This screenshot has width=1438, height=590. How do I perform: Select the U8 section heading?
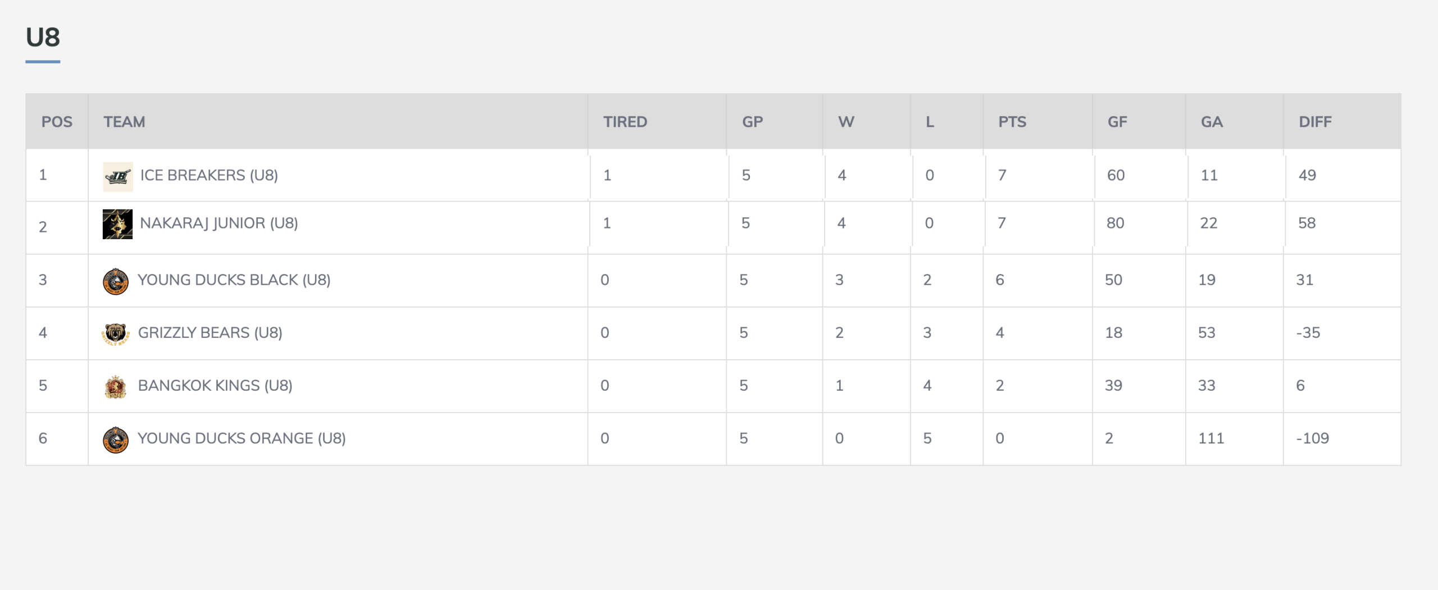coord(43,38)
